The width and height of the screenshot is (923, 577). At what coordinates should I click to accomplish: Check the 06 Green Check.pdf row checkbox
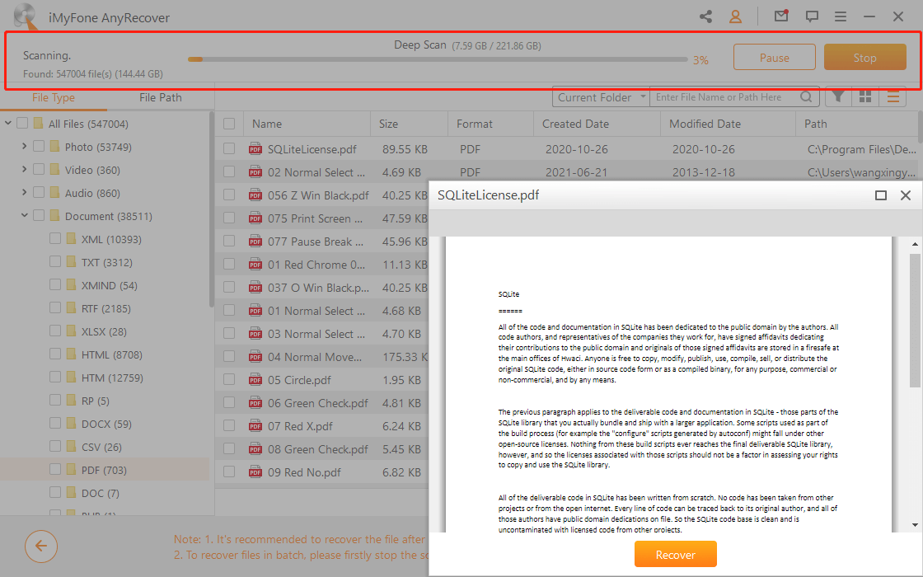tap(229, 403)
